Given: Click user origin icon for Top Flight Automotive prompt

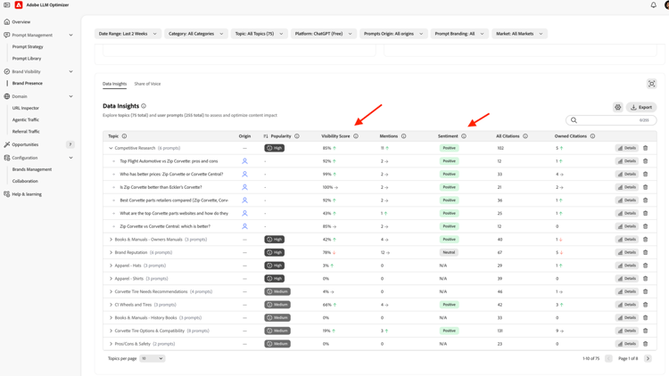Looking at the screenshot, I should pyautogui.click(x=244, y=161).
